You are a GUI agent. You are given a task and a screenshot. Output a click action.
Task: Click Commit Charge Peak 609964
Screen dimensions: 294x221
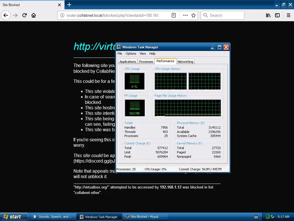[x=163, y=157]
